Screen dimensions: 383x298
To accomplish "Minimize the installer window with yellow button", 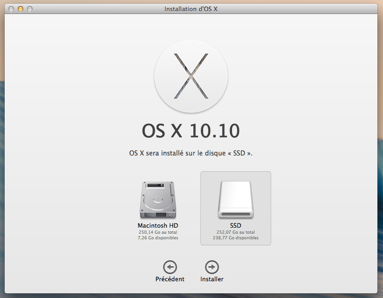I will [x=21, y=9].
